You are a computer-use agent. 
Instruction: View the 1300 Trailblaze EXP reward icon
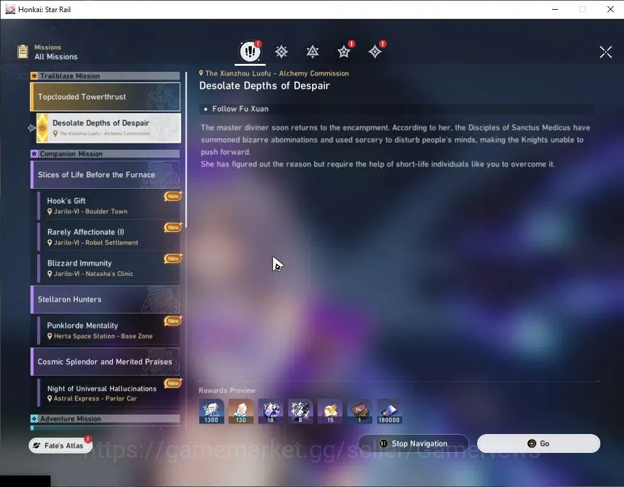click(211, 411)
